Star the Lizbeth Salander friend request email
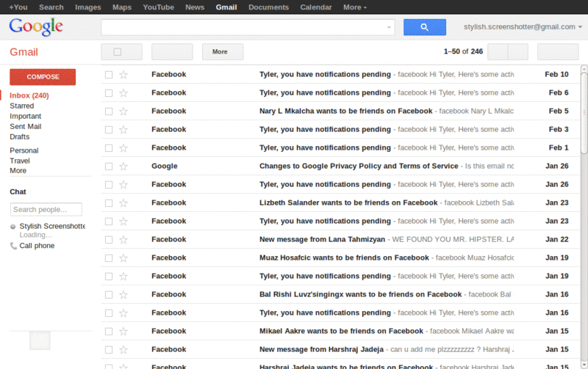The height and width of the screenshot is (369, 588). point(123,202)
